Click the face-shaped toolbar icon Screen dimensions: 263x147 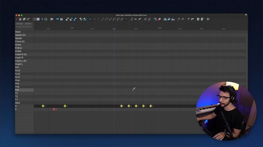click(x=24, y=19)
